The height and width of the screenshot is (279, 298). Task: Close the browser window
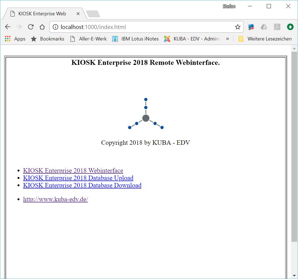[x=288, y=6]
